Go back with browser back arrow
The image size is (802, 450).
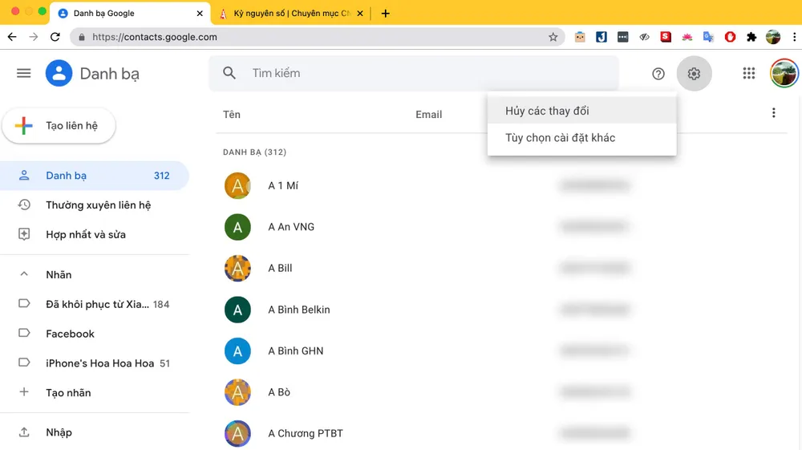(x=12, y=37)
